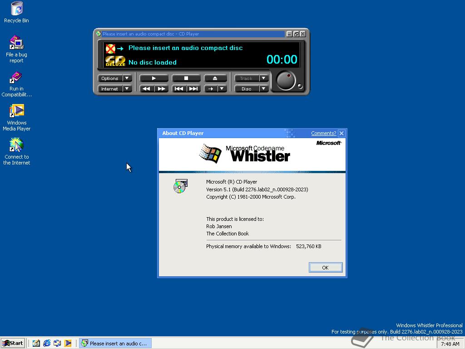Select the Connect to the Internet icon
This screenshot has width=465, height=349.
tap(17, 152)
